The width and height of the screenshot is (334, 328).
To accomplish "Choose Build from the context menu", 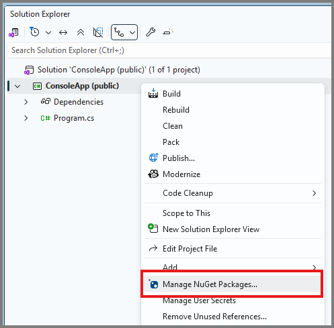I will [233, 94].
